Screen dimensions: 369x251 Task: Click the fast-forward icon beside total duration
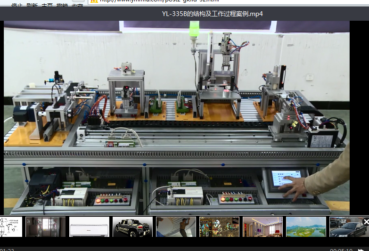361,249
